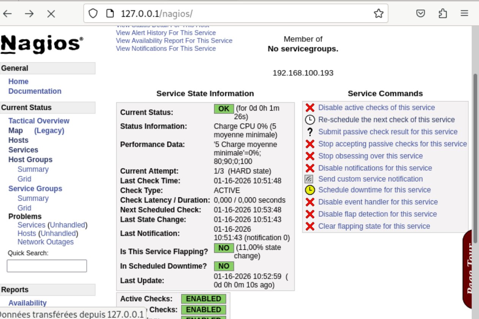Open View Alert History For This Service
Screen dimensions: 479x319
coord(166,33)
